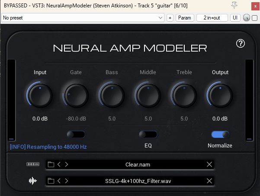Click the Treble value 5.0
Viewport: 260px width, 196px height.
pos(184,119)
